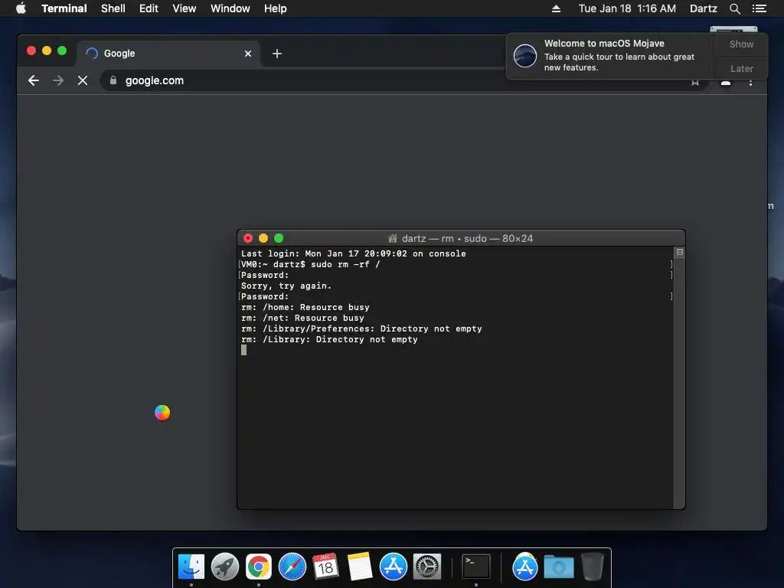Open Safari from the Dock

tap(292, 567)
